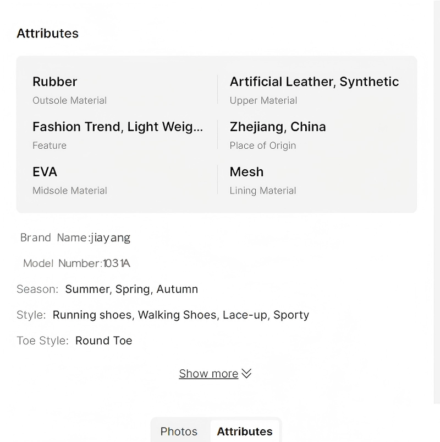Click the Mesh lining material value
Image resolution: width=440 pixels, height=442 pixels.
pyautogui.click(x=246, y=172)
